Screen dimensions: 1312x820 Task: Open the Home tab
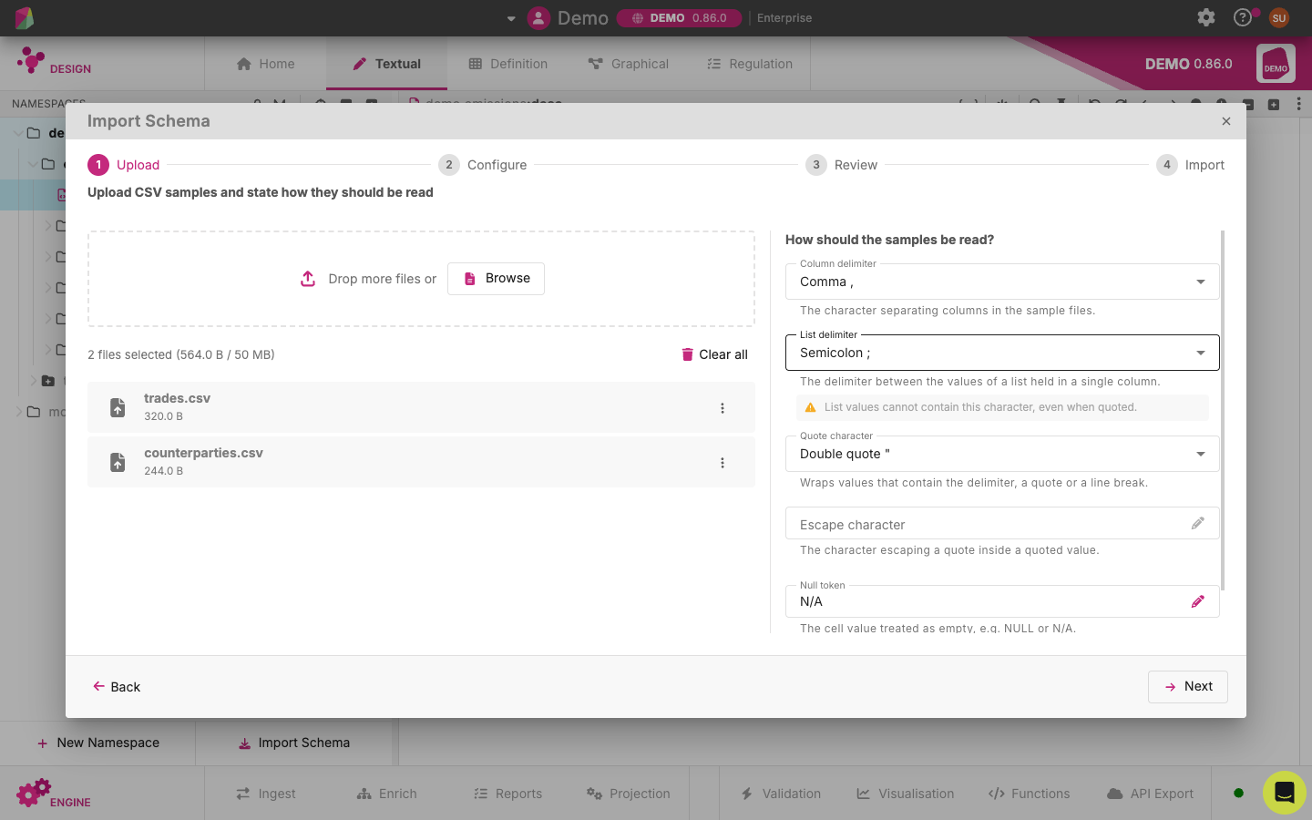coord(265,64)
